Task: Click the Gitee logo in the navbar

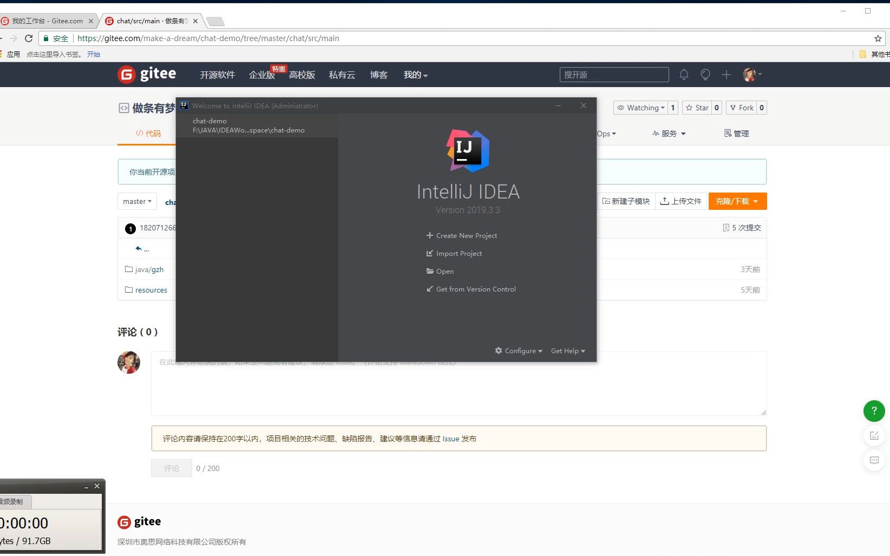Action: 147,74
